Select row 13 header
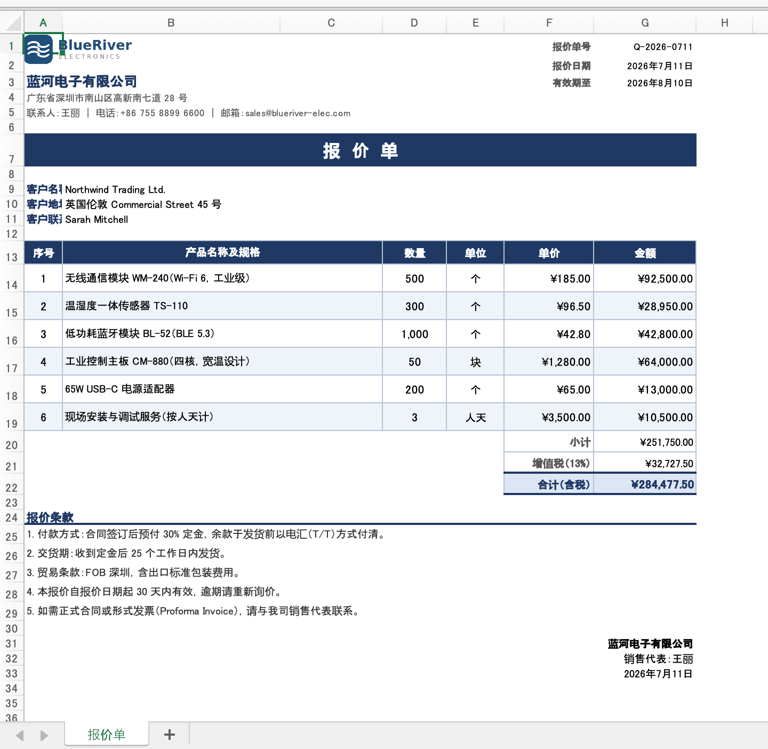Viewport: 768px width, 749px height. point(12,253)
